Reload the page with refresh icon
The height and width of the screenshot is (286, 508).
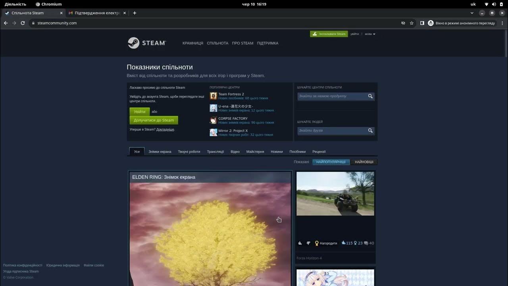click(23, 23)
